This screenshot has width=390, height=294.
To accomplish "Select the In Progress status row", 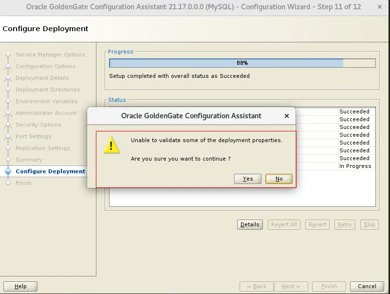I will [355, 166].
